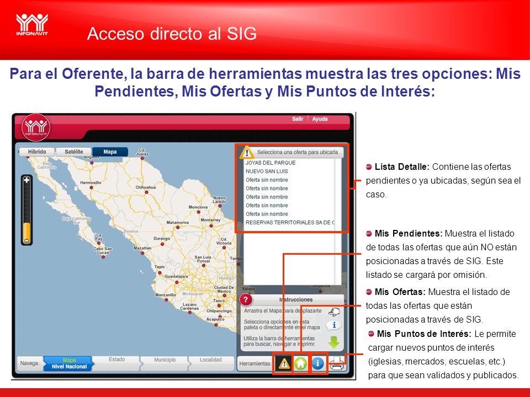
Task: Zoom in with the plus button
Action: point(26,180)
